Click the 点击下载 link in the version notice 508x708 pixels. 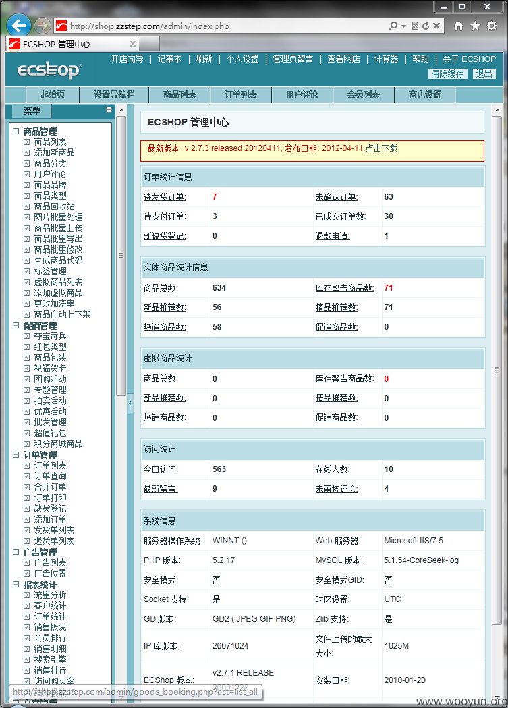point(381,148)
